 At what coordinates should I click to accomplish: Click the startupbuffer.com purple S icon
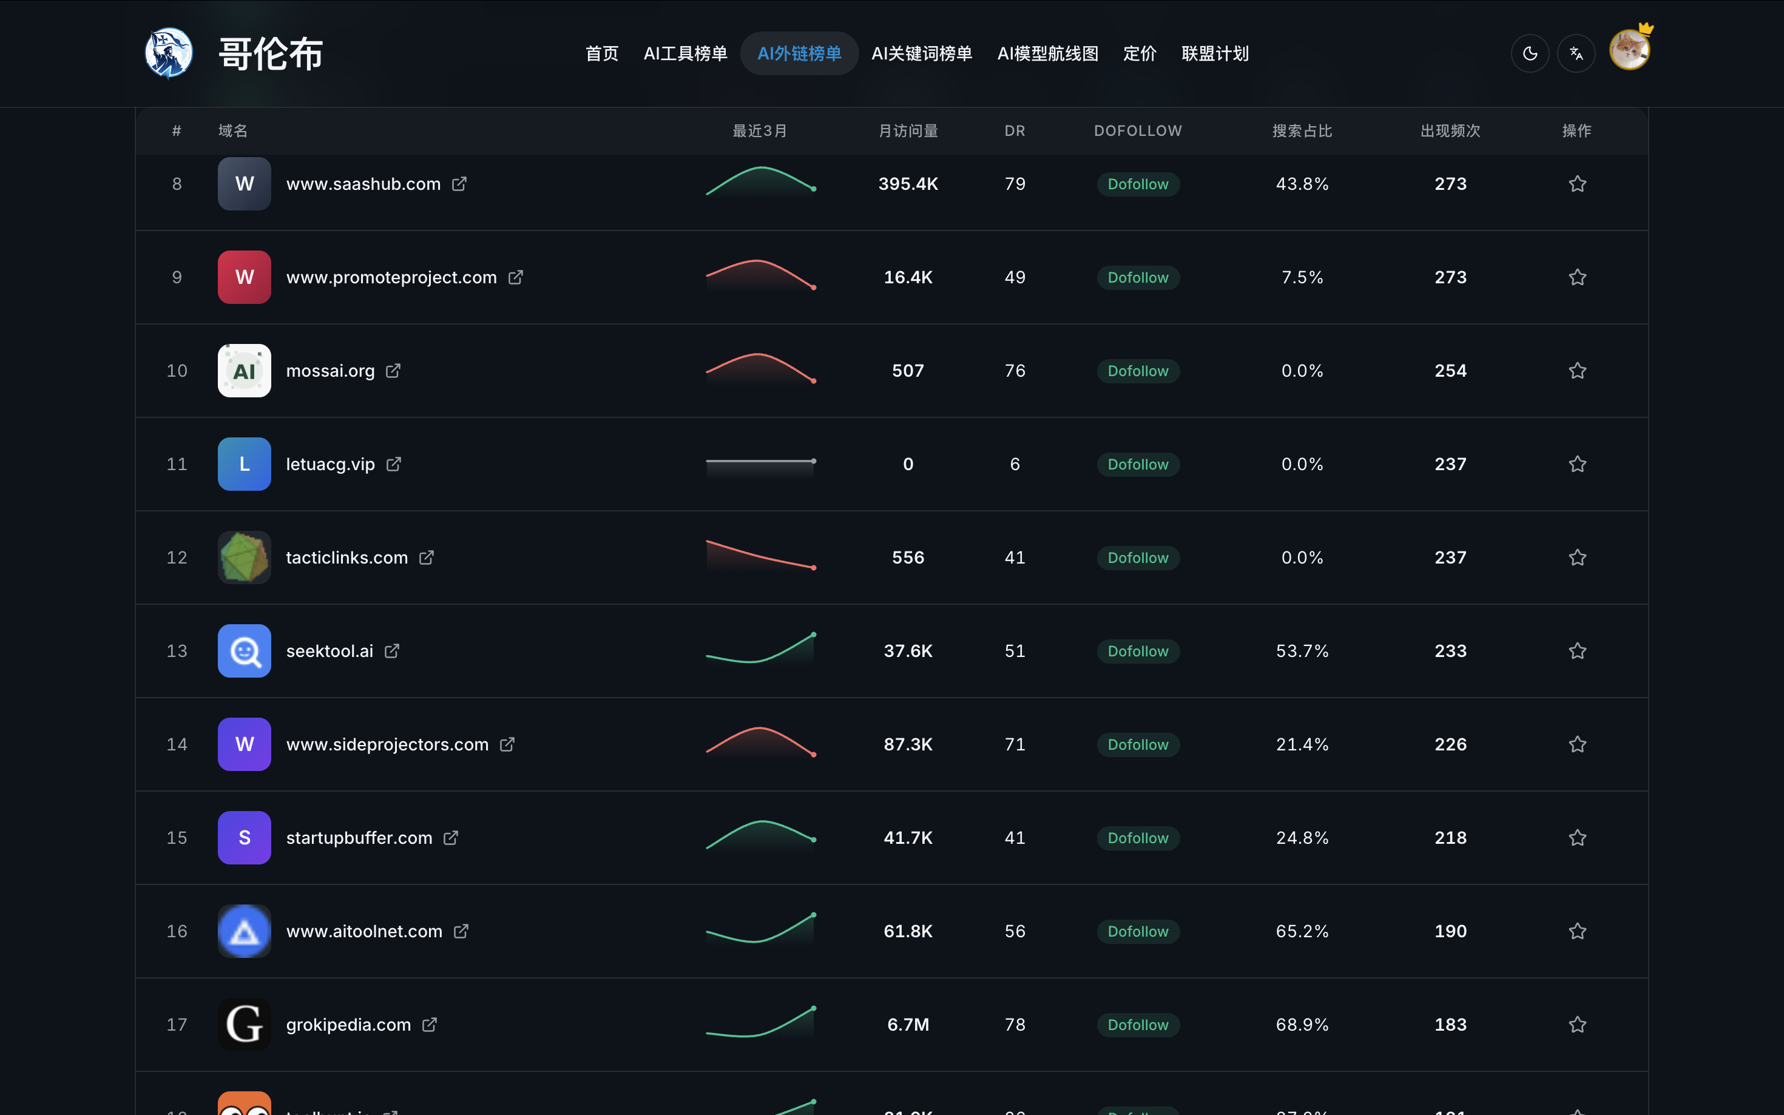pyautogui.click(x=244, y=838)
